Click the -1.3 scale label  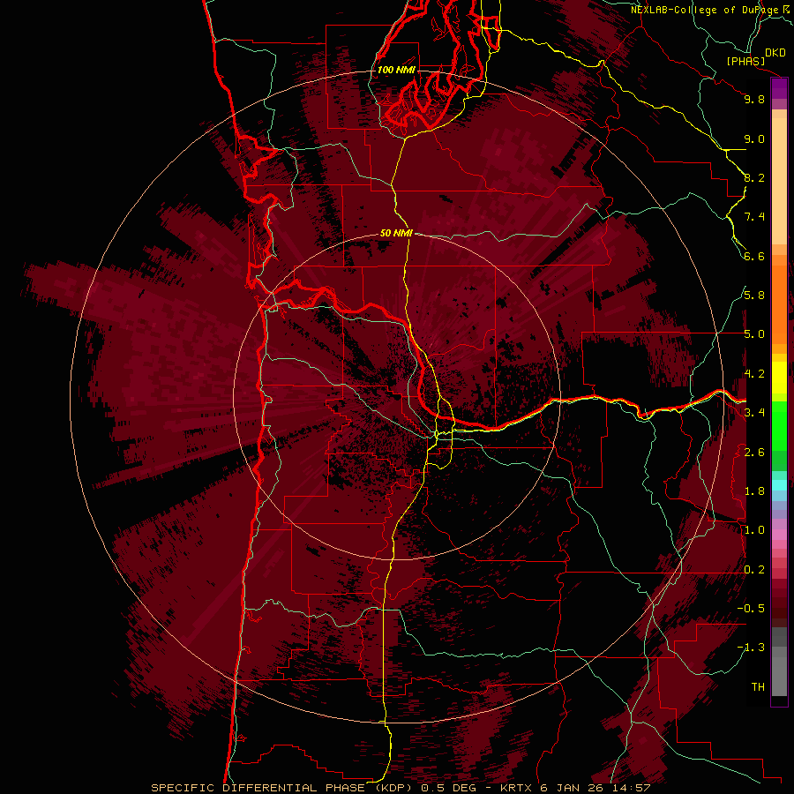751,648
